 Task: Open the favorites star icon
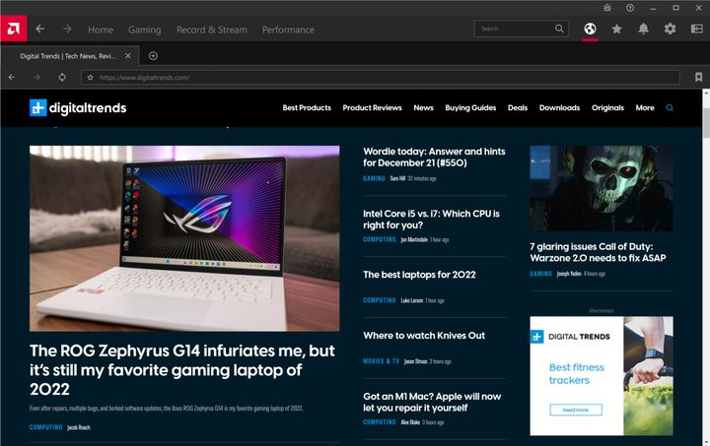[x=616, y=29]
